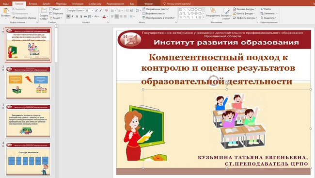Open the Анимация ribbon tab
The height and width of the screenshot is (178, 315).
78,3
